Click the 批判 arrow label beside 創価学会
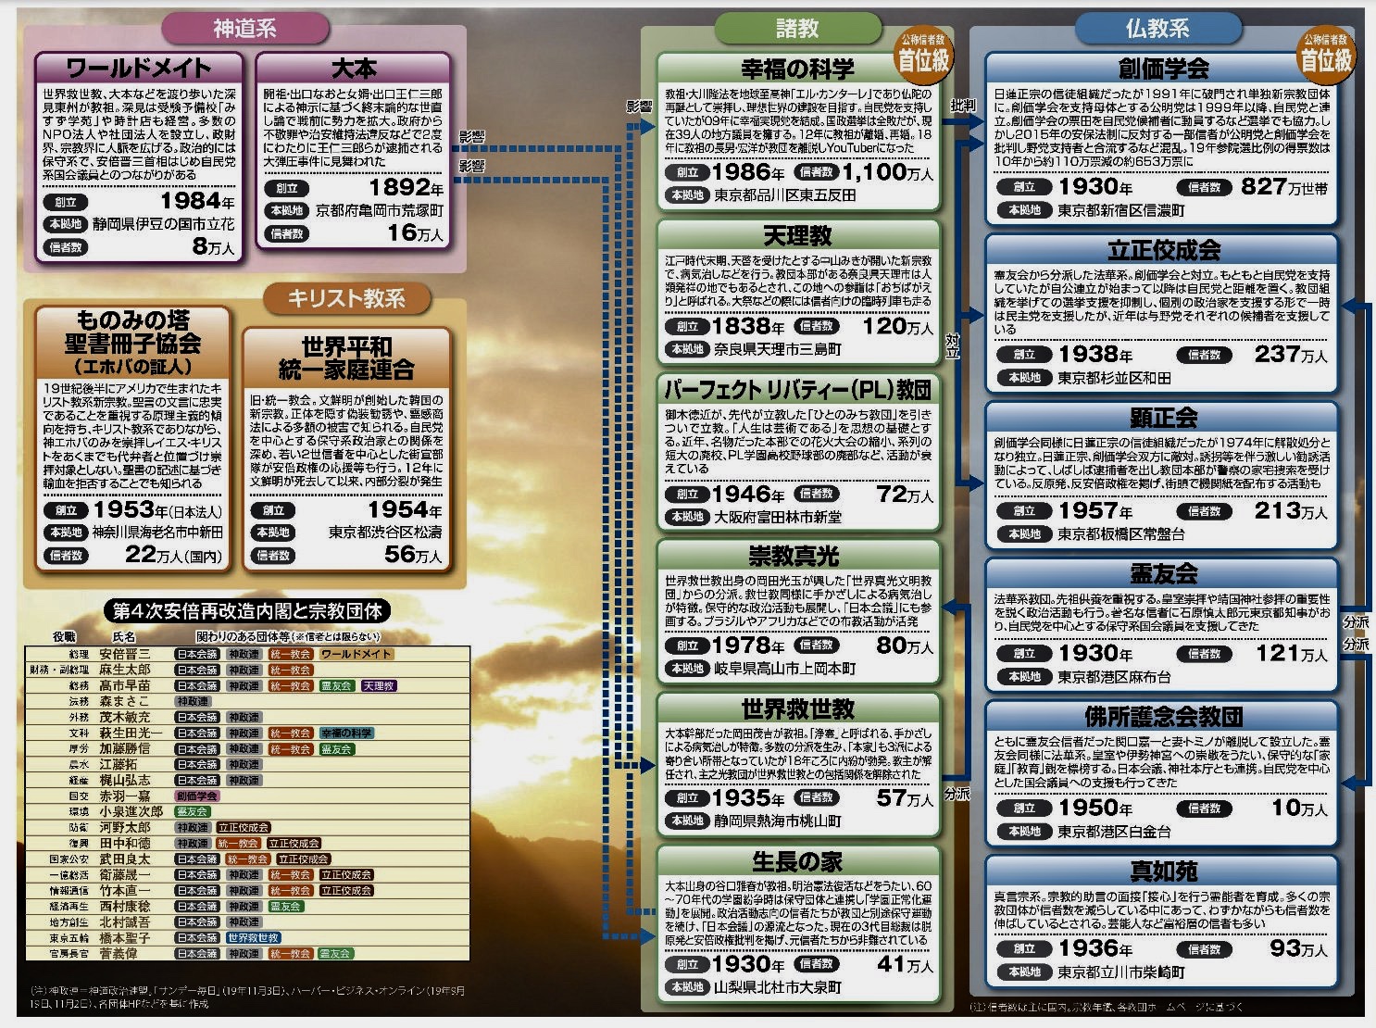The image size is (1376, 1028). [x=963, y=105]
